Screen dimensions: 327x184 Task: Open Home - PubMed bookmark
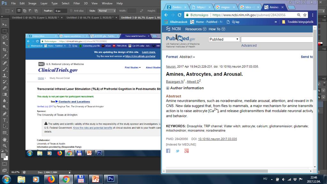[207, 22]
